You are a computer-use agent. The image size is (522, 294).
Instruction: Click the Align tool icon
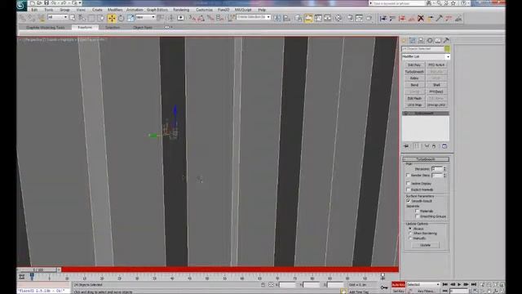286,18
